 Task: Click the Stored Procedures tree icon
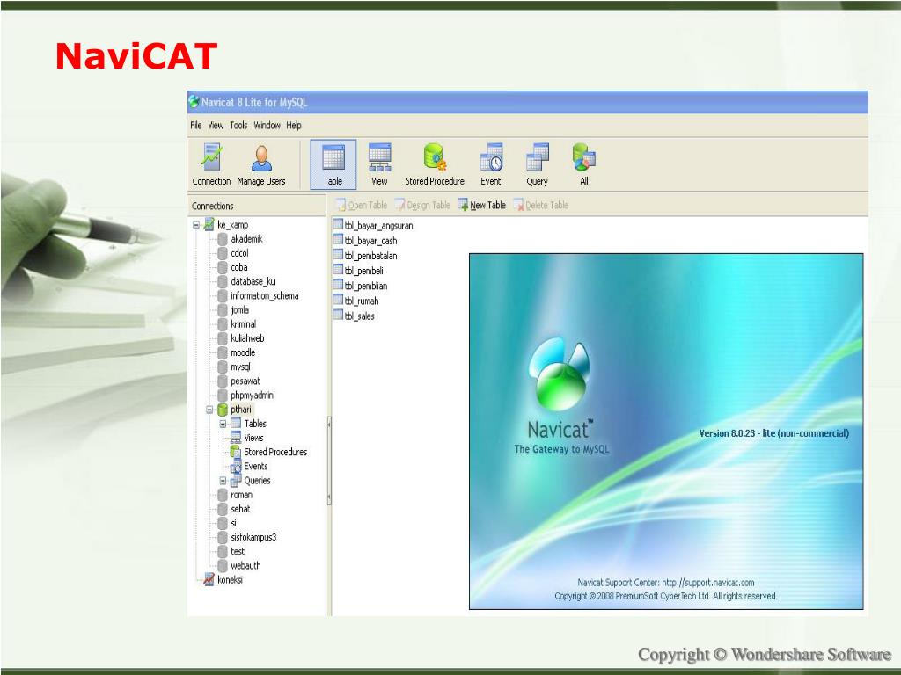(x=235, y=452)
